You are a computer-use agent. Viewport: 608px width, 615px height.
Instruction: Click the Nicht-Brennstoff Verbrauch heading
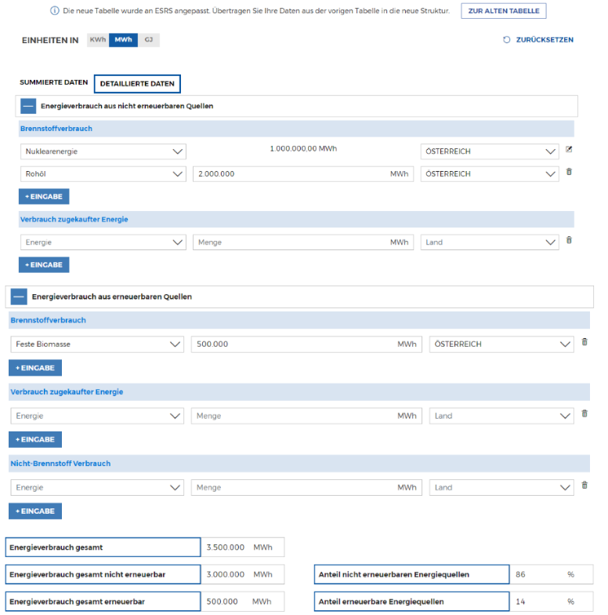(x=60, y=463)
